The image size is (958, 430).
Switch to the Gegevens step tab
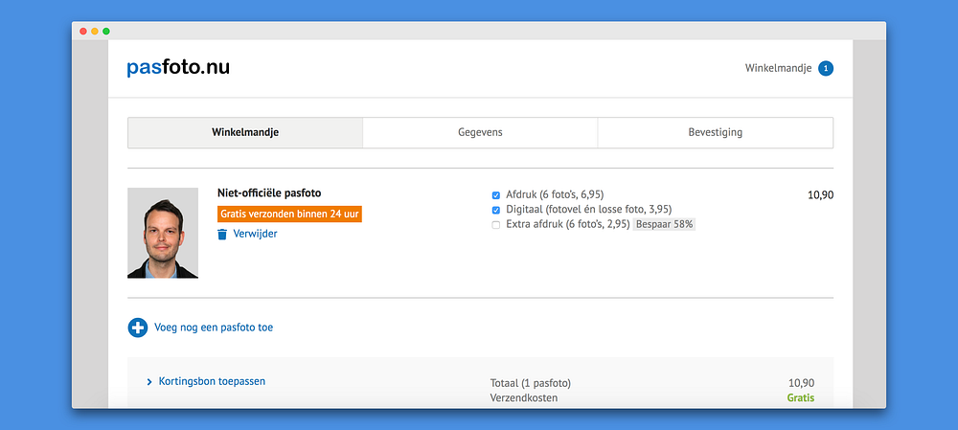click(480, 133)
